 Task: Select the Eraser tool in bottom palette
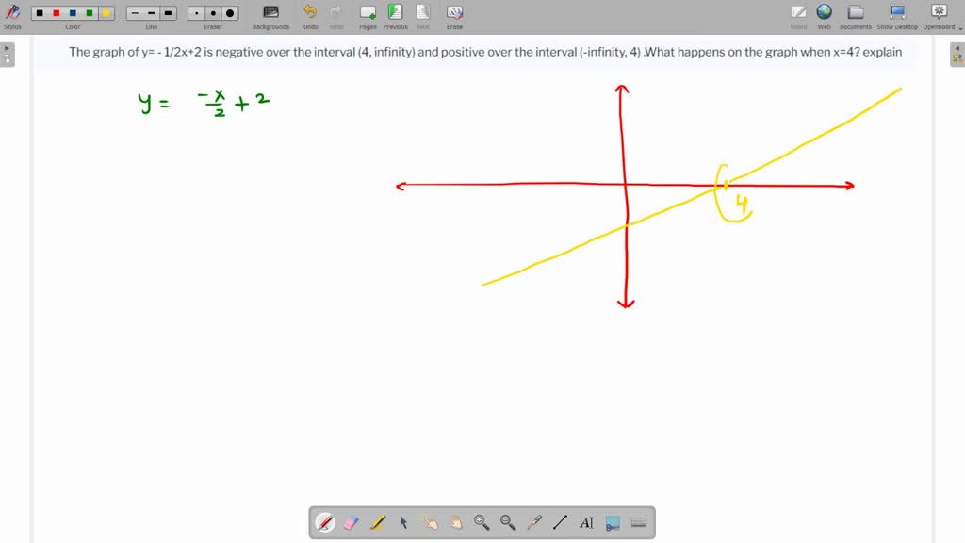click(352, 522)
